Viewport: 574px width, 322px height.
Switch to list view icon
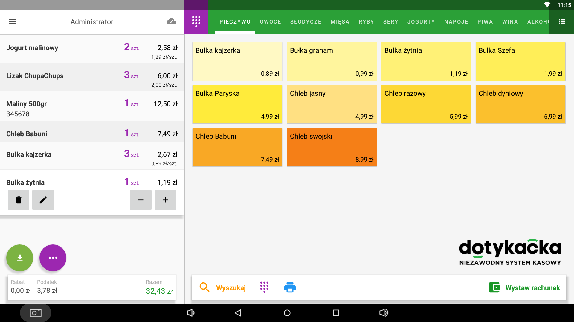click(562, 21)
